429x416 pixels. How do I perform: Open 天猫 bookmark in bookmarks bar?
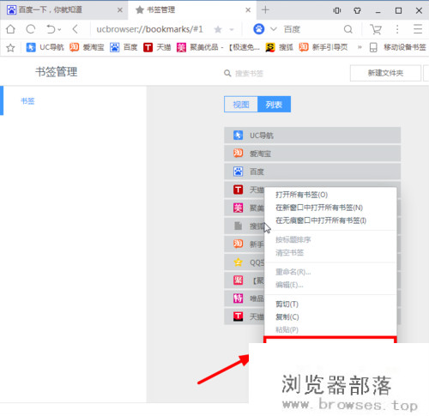pos(157,47)
